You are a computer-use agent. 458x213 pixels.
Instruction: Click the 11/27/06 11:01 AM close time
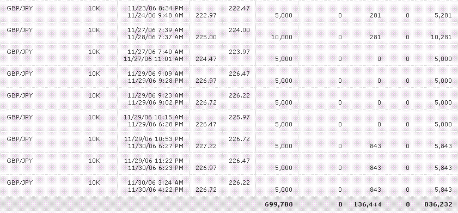click(x=154, y=59)
